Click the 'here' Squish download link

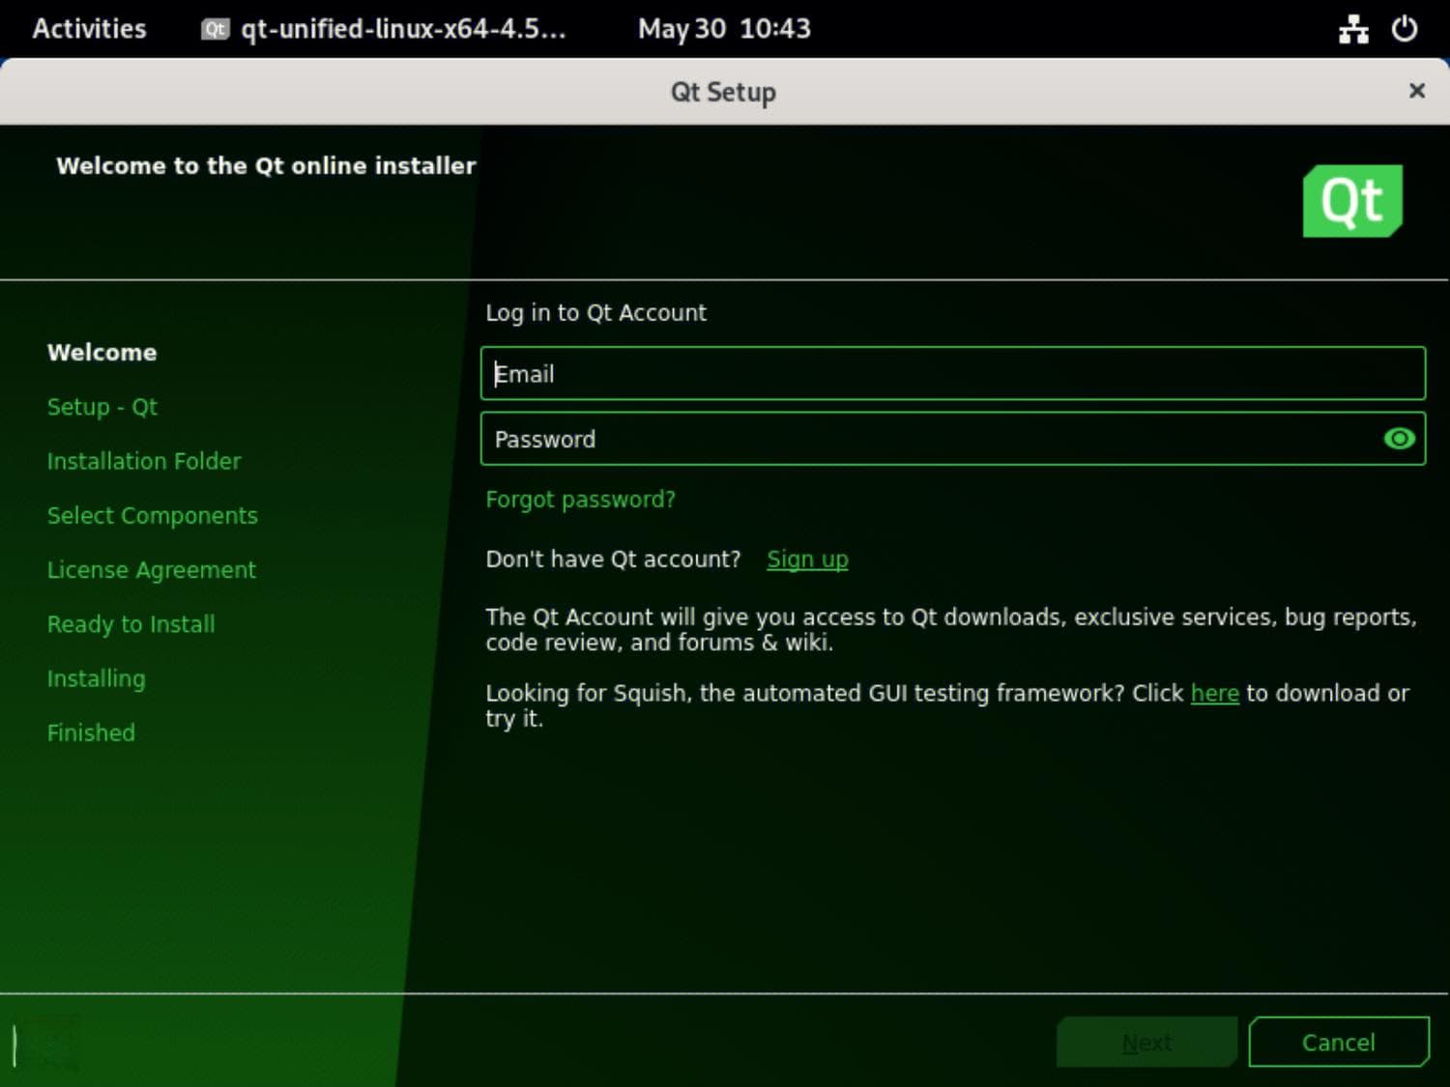[x=1214, y=693]
